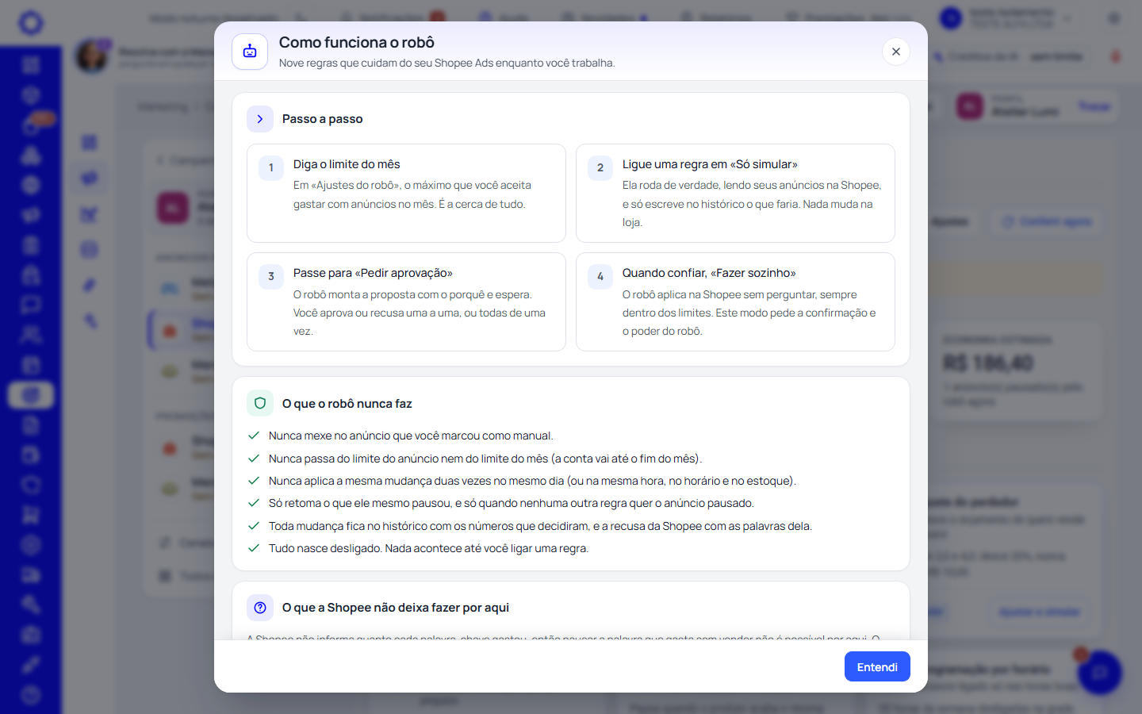Image resolution: width=1142 pixels, height=714 pixels.
Task: Click the text 'Tudo nasce desligado. Nada acontece até você ligar'
Action: 428,548
